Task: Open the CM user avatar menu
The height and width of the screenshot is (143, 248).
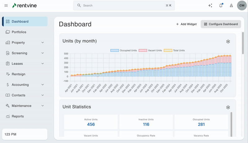Action: [x=242, y=6]
